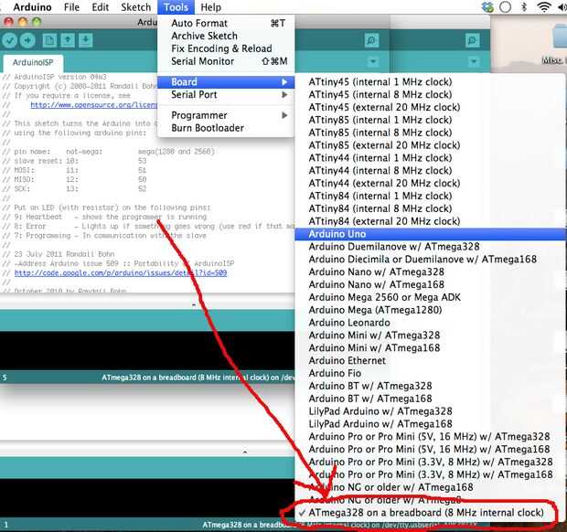Viewport: 567px width, 532px height.
Task: Select ATtiny84 (external 20 MHz clock) board
Action: 431,221
